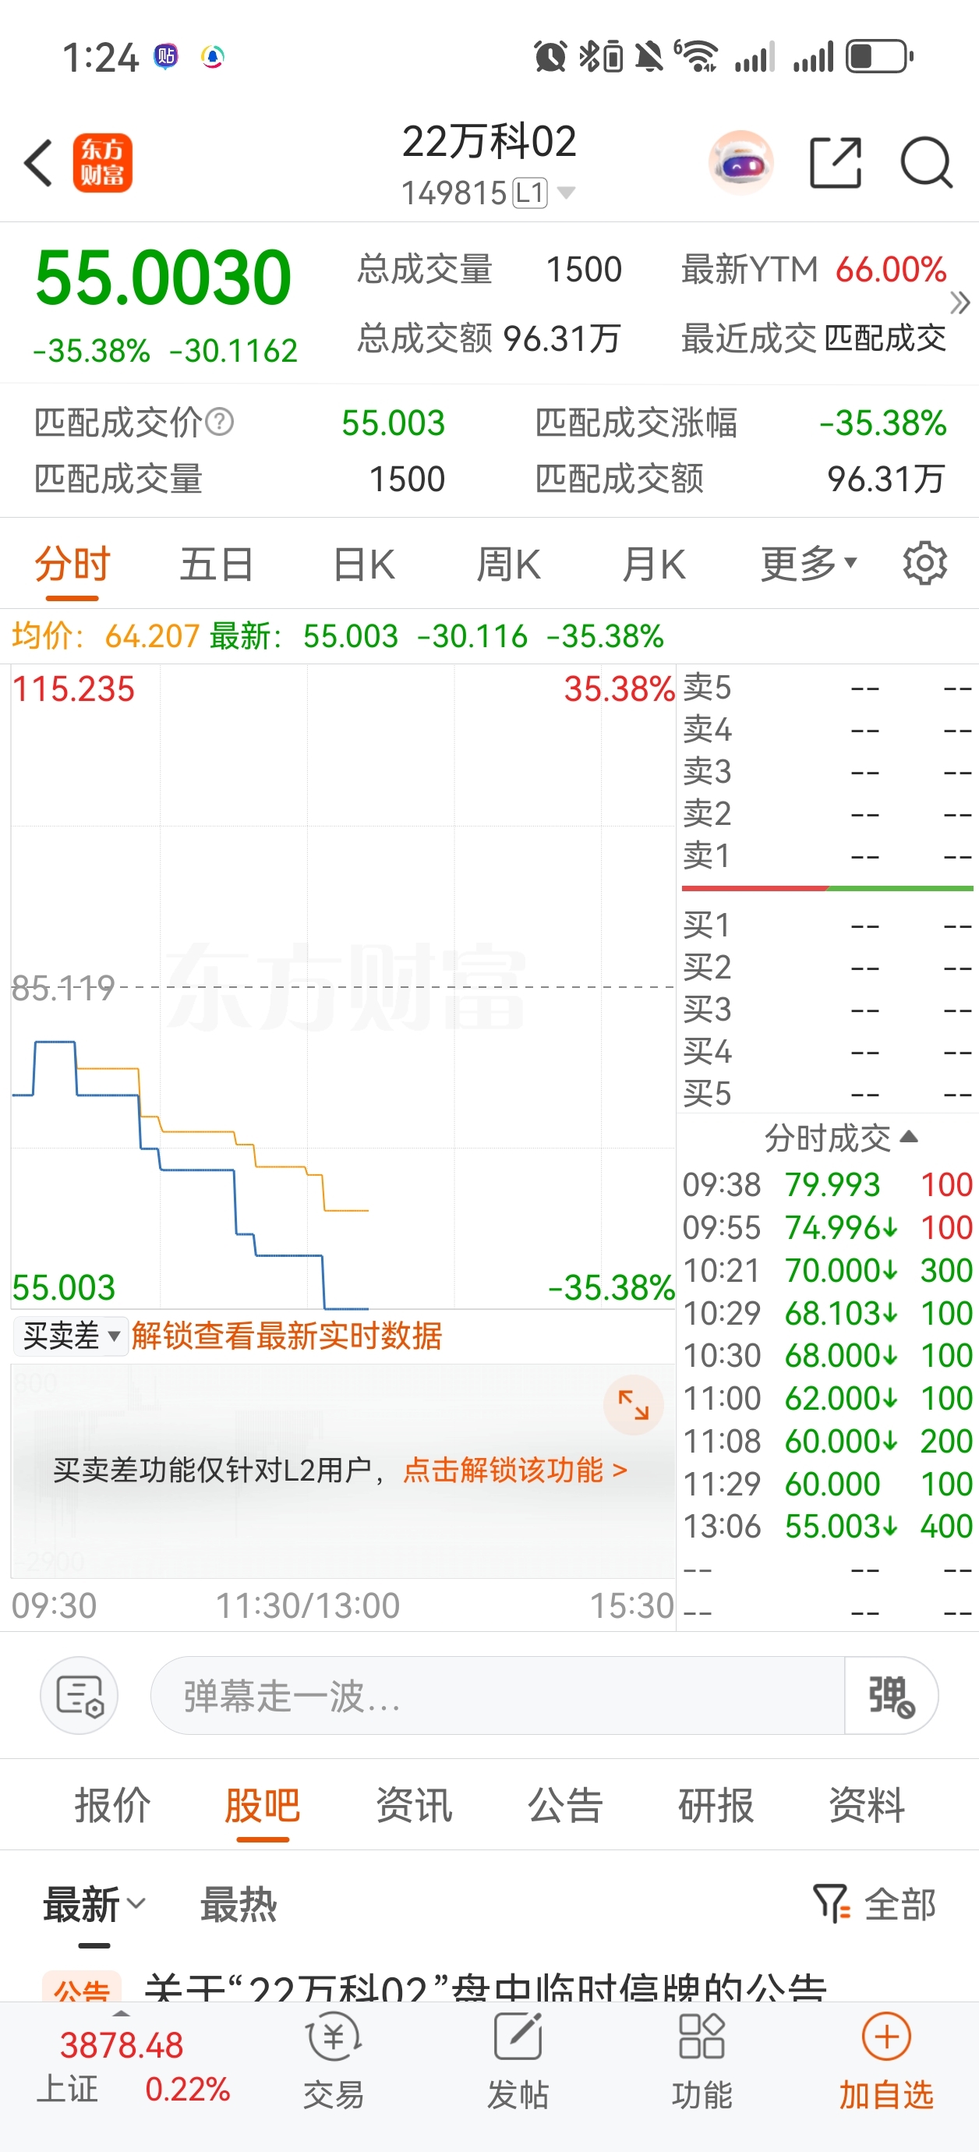Open the 公告 tab
Viewport: 979px width, 2152px height.
click(x=564, y=1804)
